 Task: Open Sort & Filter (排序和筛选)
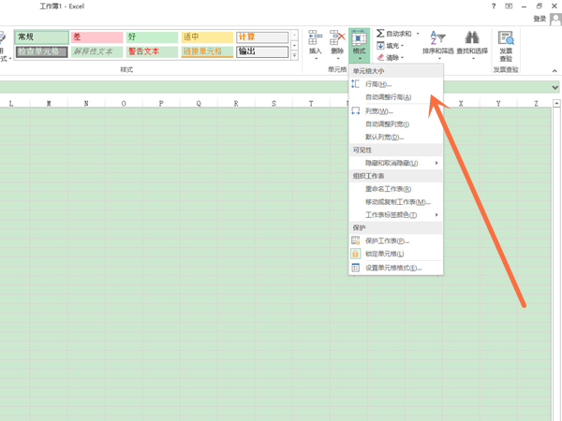pos(436,43)
